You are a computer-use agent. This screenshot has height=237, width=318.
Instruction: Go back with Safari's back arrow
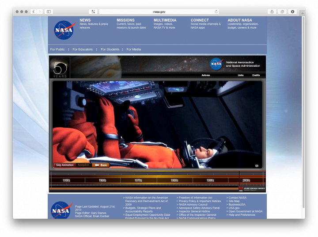(34, 11)
